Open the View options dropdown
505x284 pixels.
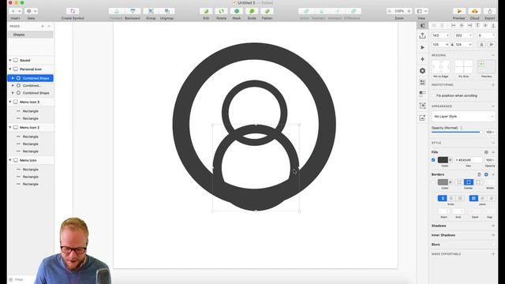coord(421,11)
